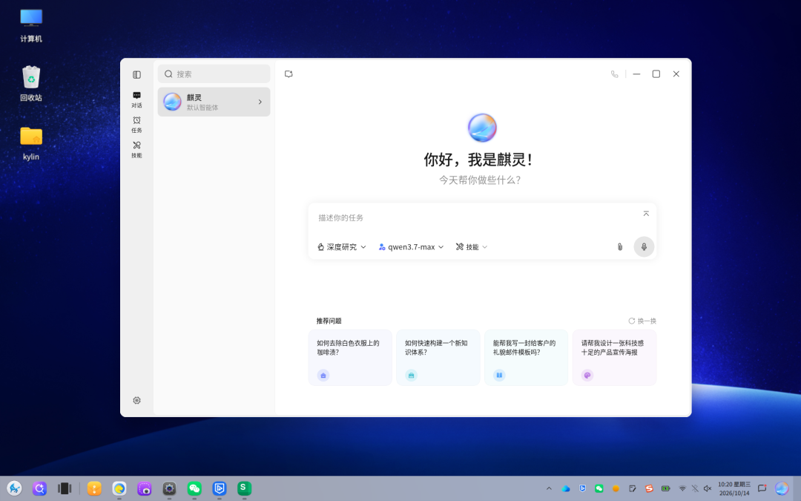
Task: Open the purple screenshot tool in taskbar
Action: (144, 488)
